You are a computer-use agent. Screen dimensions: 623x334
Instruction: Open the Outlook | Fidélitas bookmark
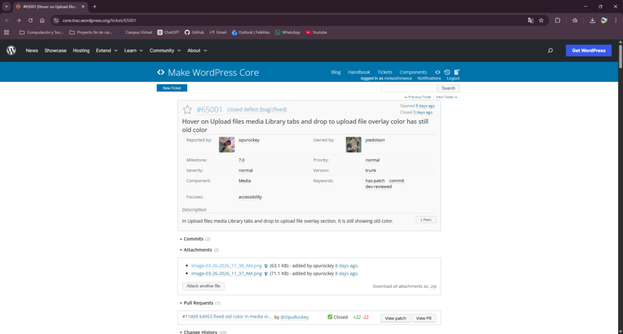[x=251, y=33]
